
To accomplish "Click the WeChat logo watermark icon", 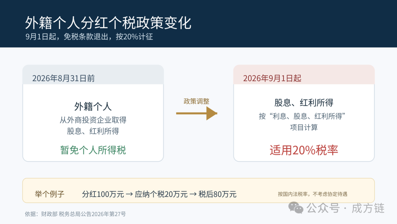I will click(x=296, y=208).
